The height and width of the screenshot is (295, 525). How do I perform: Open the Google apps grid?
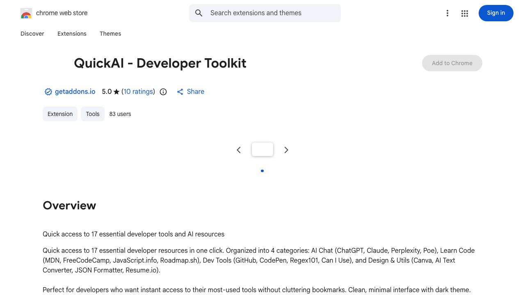(465, 14)
